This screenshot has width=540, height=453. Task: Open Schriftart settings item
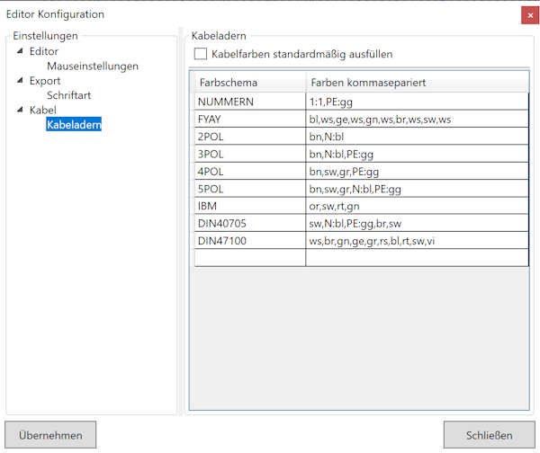click(x=68, y=95)
